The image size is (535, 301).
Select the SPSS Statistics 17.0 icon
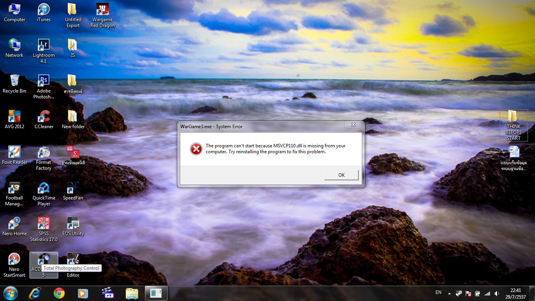click(43, 224)
